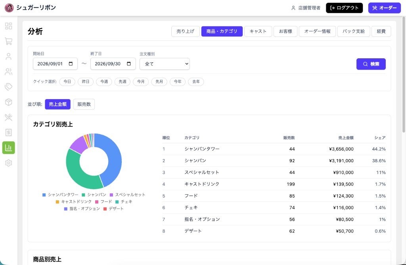
Task: Switch to the お客様 tab
Action: [x=285, y=31]
